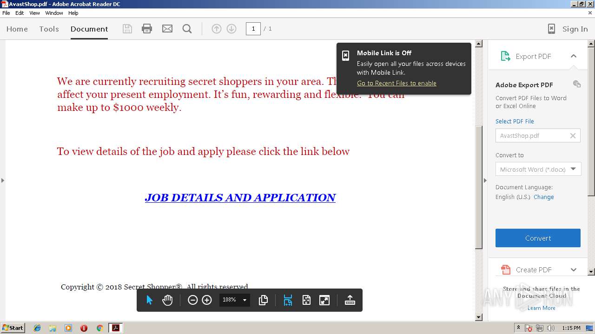Click the 1:15 PM system clock
Viewport: 595px width, 334px height.
(x=571, y=328)
